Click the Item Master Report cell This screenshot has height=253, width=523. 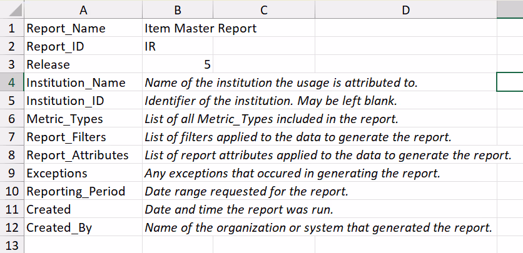[178, 28]
